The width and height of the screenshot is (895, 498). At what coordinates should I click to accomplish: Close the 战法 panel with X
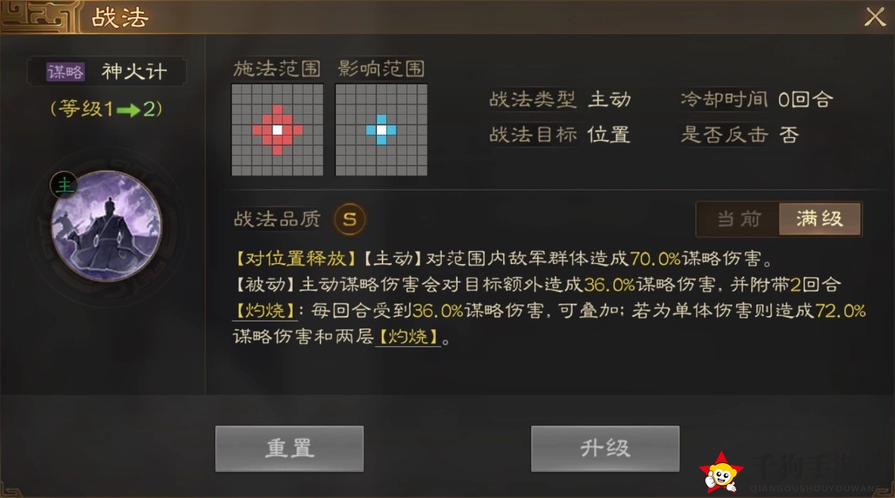(x=874, y=17)
